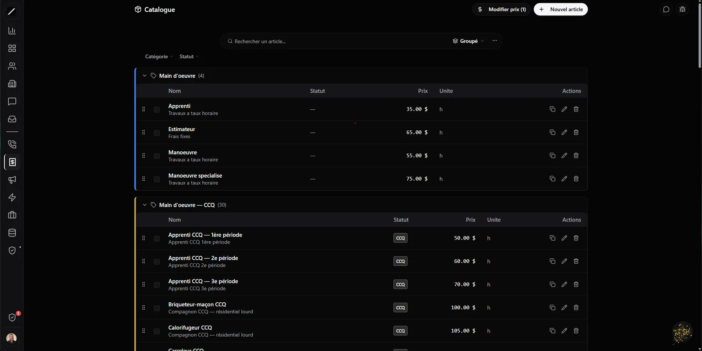Viewport: 702px width, 351px height.
Task: Check Apprenti CCQ — 2e période row
Action: click(x=157, y=262)
